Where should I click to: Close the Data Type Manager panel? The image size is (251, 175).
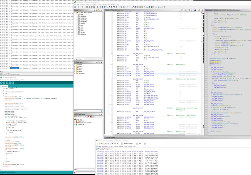pos(102,114)
